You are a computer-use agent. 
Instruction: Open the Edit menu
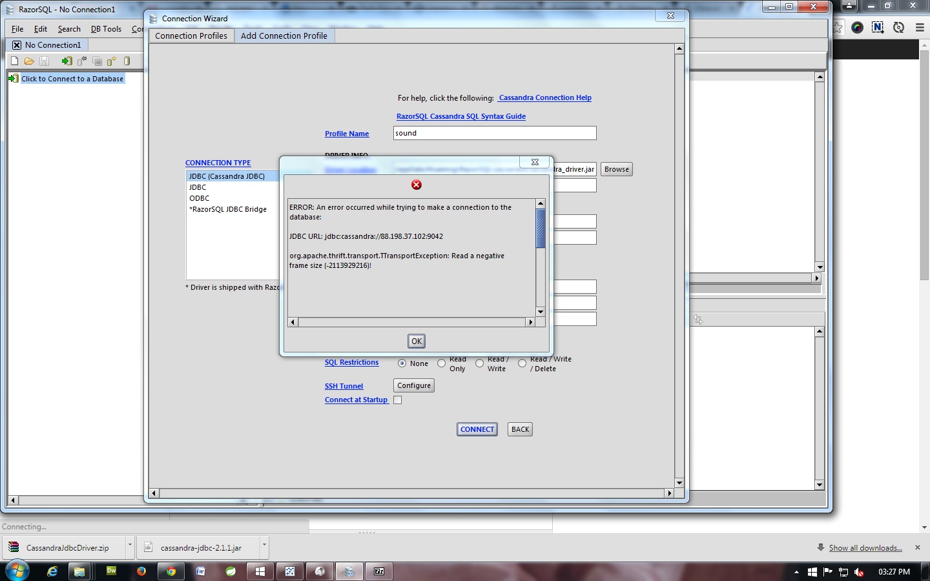coord(41,29)
